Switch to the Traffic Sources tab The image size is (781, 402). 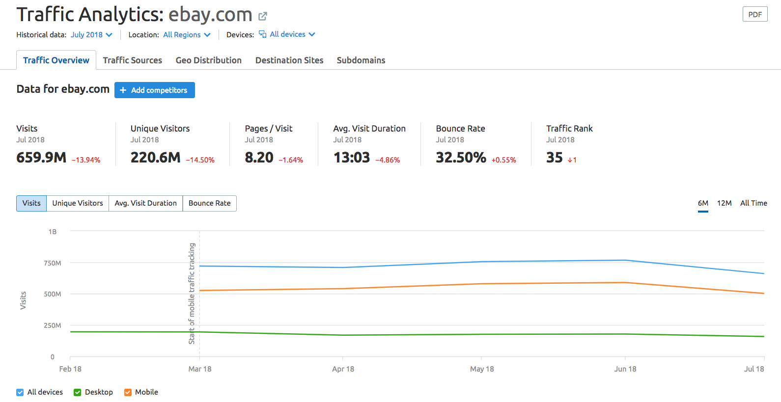(133, 60)
